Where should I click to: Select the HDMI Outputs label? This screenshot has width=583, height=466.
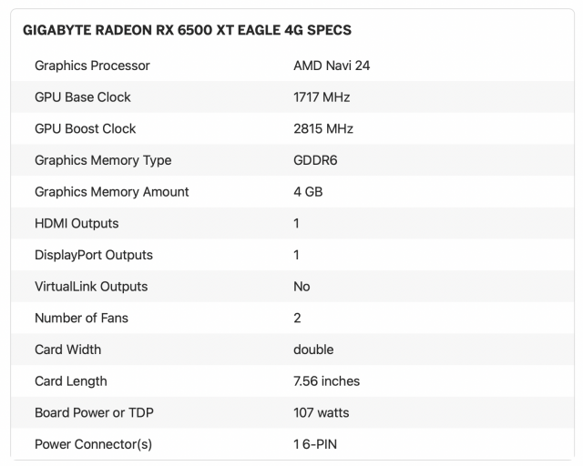point(77,223)
